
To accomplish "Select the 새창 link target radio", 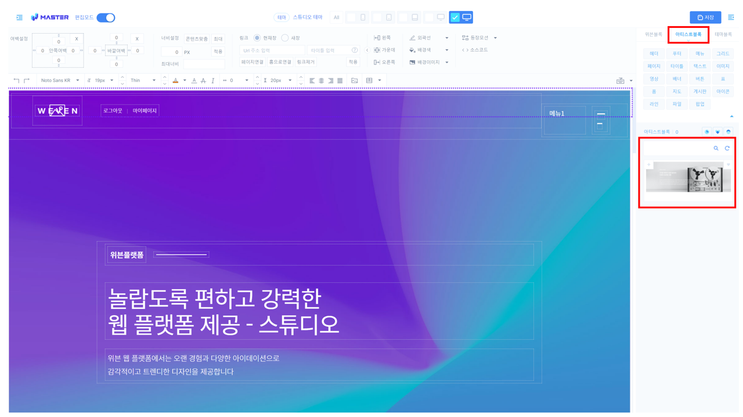I will [285, 38].
